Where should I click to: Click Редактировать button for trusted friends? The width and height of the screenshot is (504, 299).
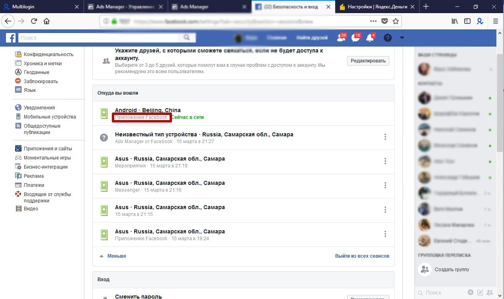click(368, 61)
